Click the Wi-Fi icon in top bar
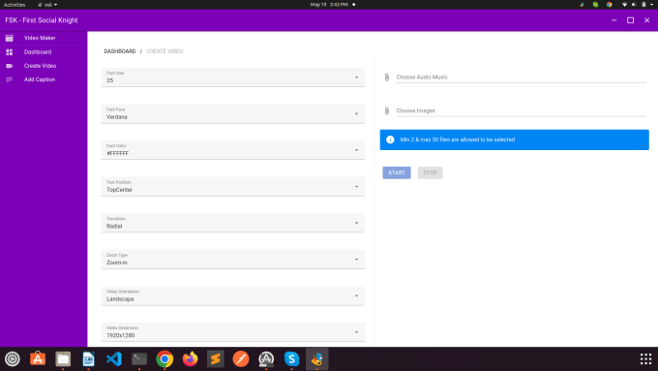The width and height of the screenshot is (658, 371). point(624,5)
